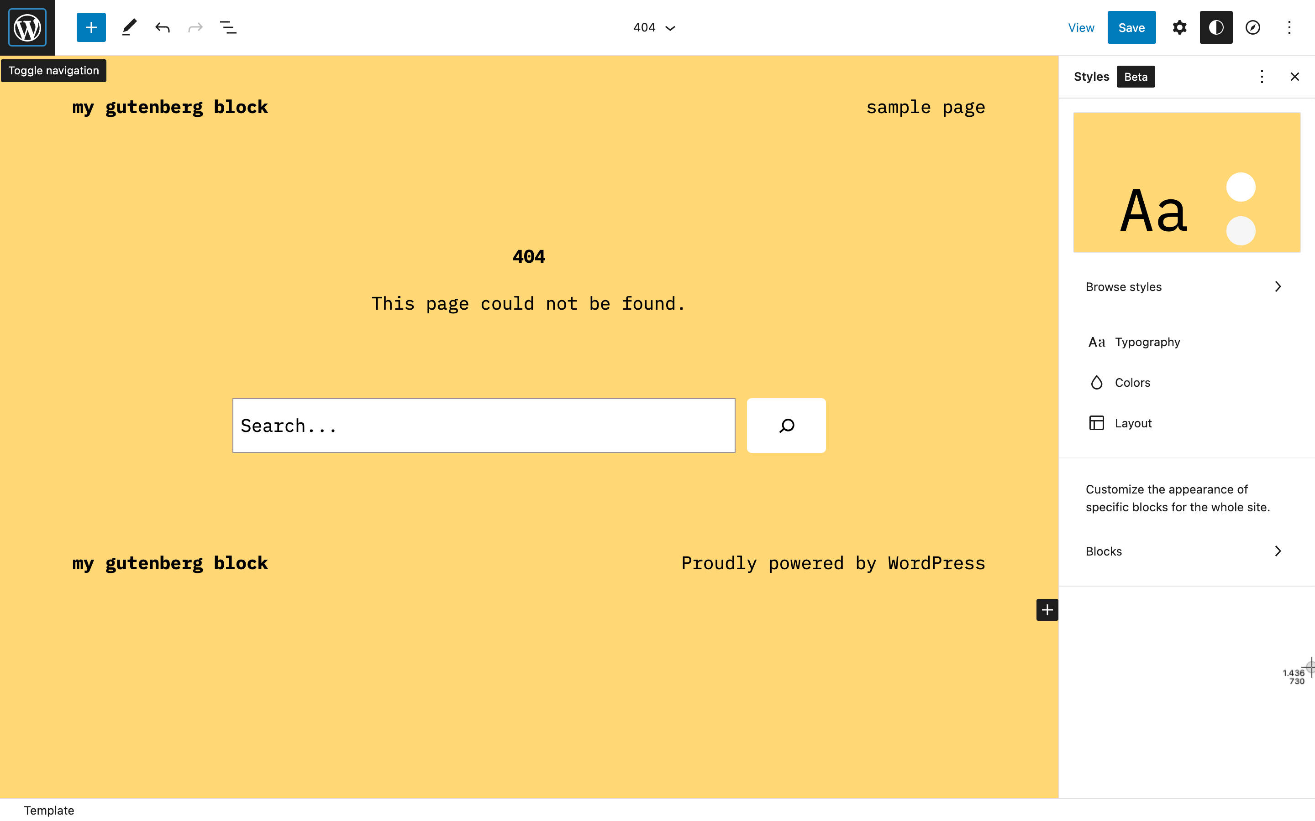Click the WordPress logo icon
Viewport: 1315px width, 821px height.
[x=27, y=27]
